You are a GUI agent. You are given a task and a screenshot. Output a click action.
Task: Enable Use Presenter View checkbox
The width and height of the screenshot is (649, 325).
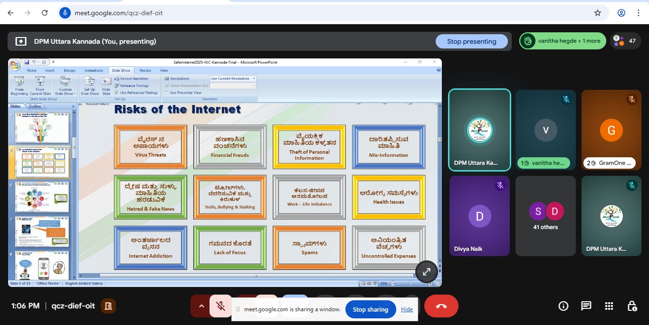[x=166, y=93]
